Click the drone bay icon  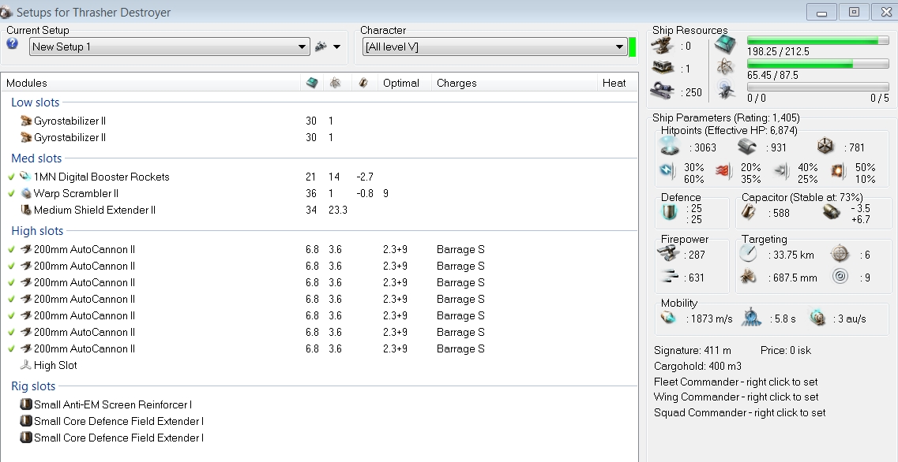725,90
